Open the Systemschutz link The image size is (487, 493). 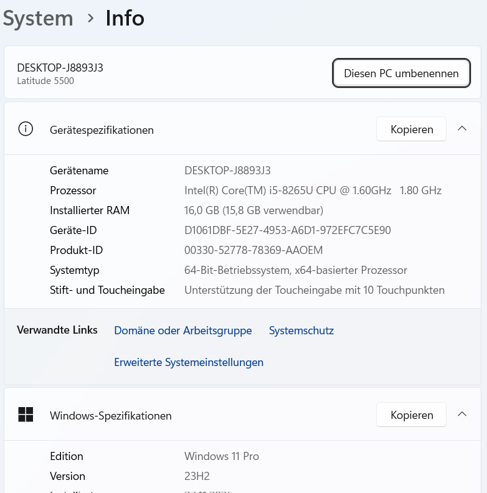coord(301,331)
